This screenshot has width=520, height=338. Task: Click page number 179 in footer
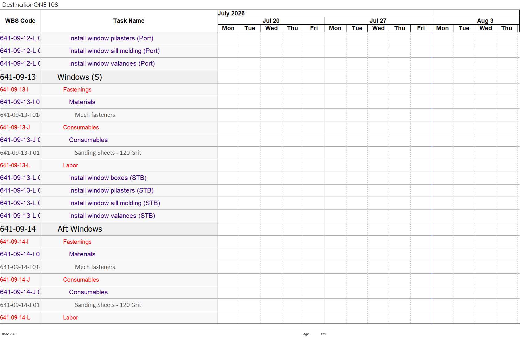[x=323, y=334]
